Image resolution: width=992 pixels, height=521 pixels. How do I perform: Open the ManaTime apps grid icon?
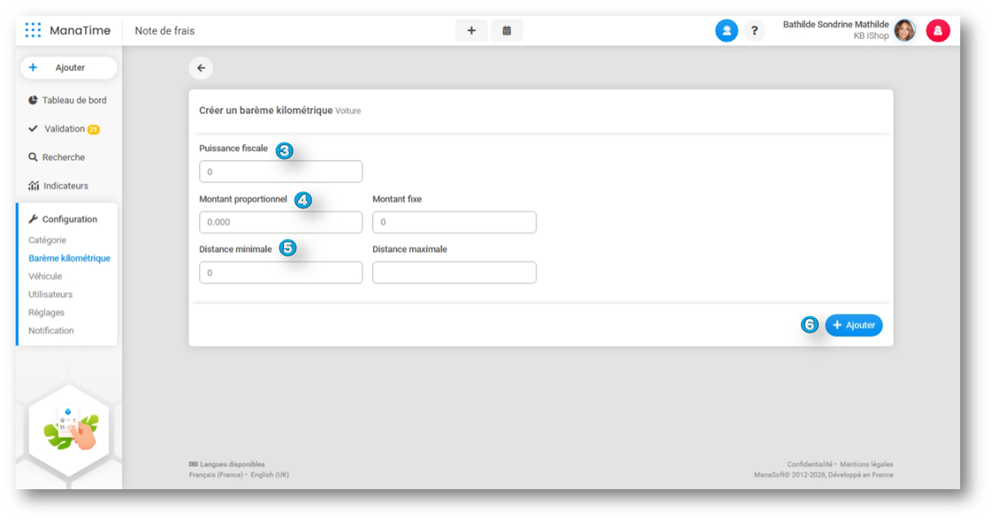(x=33, y=30)
